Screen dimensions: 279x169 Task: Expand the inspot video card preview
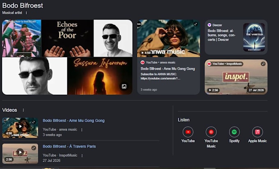[x=263, y=64]
